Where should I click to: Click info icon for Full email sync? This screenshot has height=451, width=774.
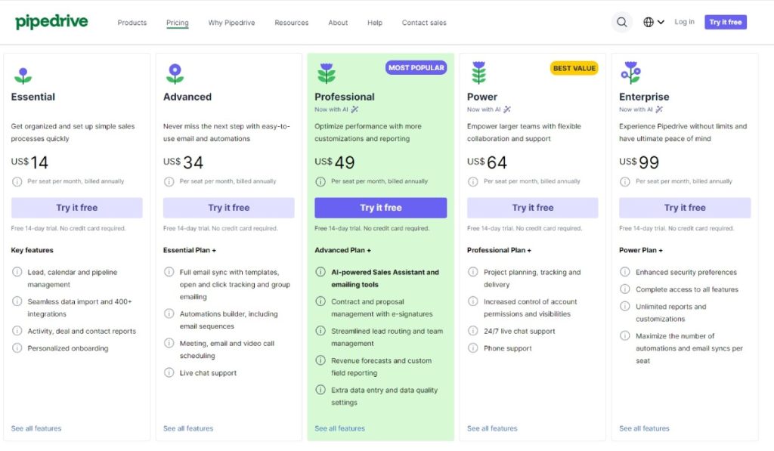(169, 272)
